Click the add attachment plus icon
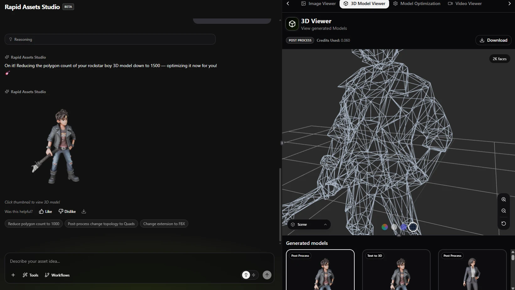 tap(13, 275)
